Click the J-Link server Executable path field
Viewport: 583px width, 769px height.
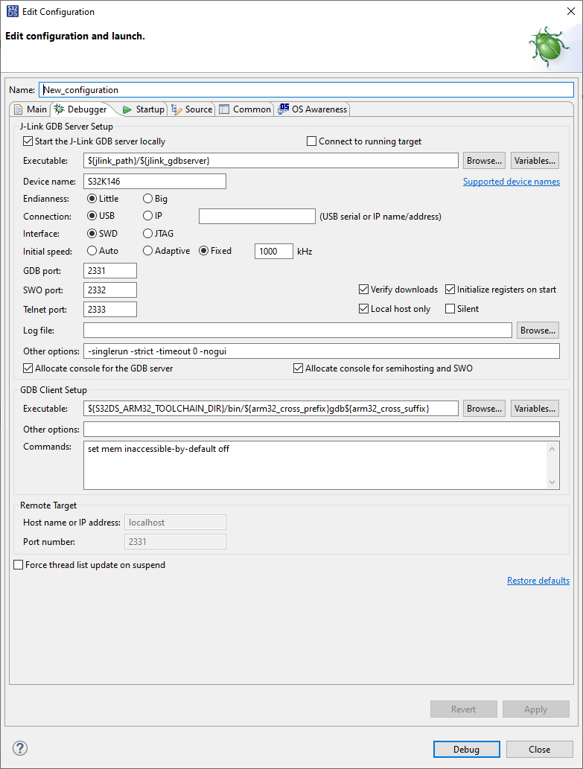pos(271,160)
